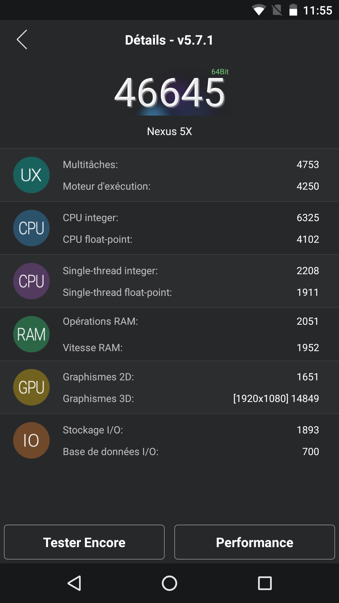Tap the blue CPU category icon
This screenshot has height=603, width=339.
[31, 228]
